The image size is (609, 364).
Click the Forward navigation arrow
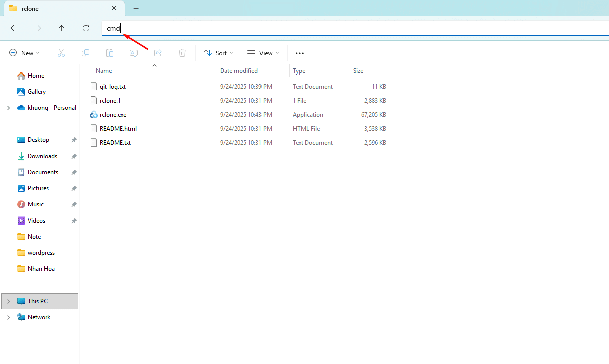tap(38, 28)
